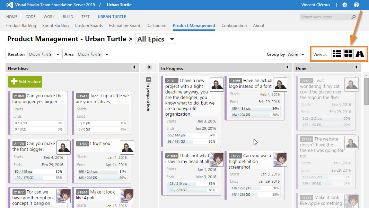This screenshot has height=208, width=369.
Task: Click the Add Feature button
Action: point(25,82)
